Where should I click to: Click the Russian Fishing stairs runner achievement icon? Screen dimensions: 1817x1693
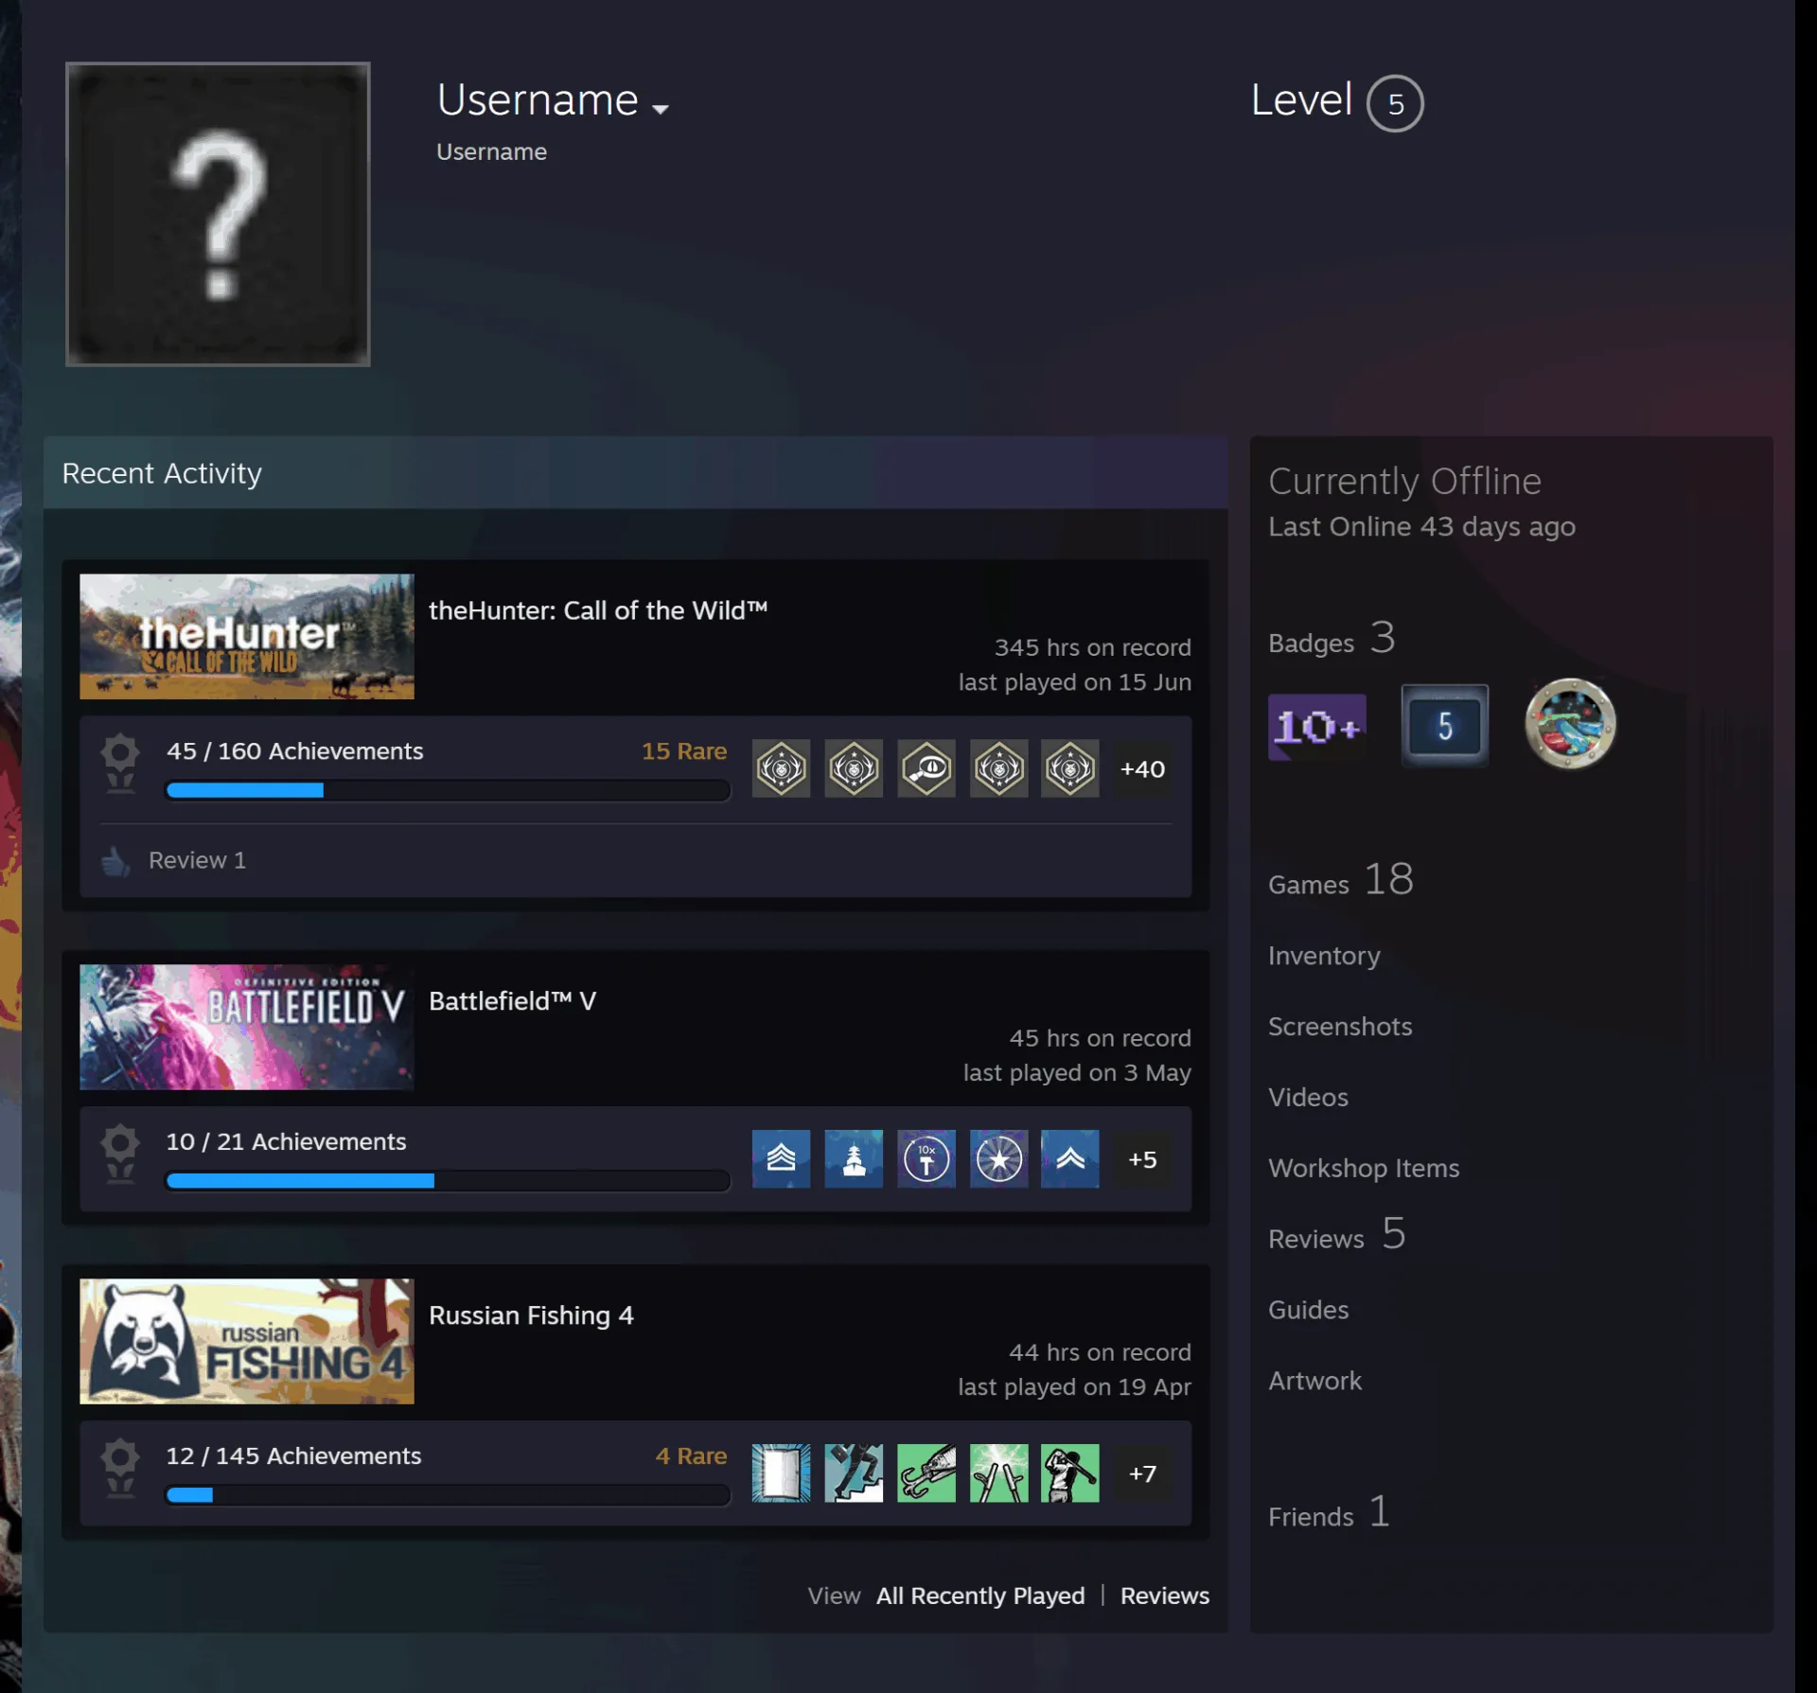tap(854, 1473)
